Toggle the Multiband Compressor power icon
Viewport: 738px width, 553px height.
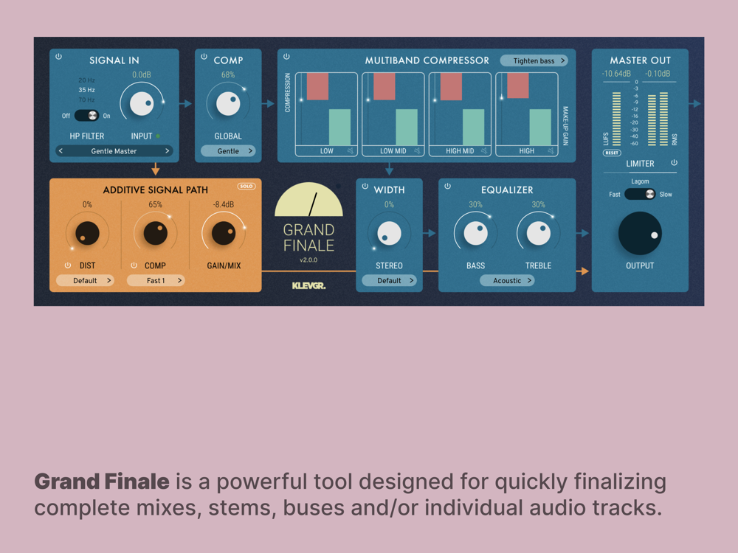tap(286, 57)
